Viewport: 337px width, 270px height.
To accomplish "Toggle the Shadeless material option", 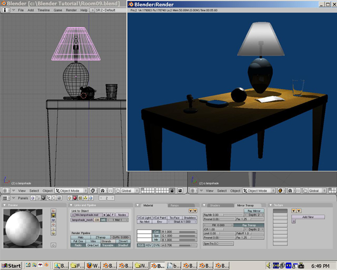I will tap(190, 218).
